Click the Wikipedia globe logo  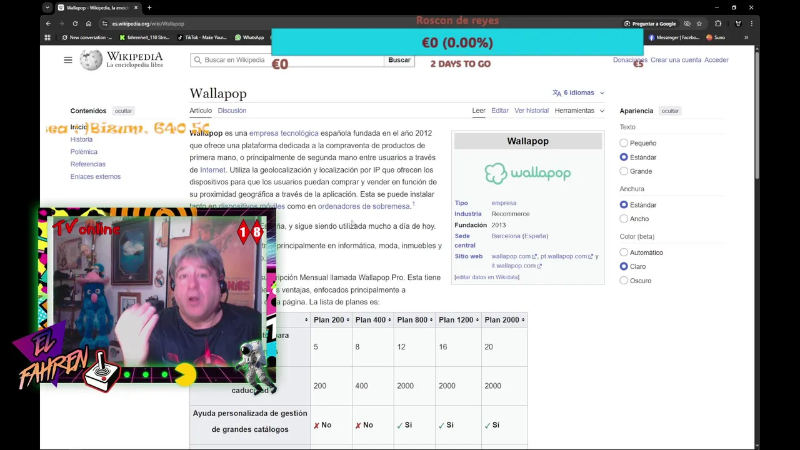pos(91,60)
